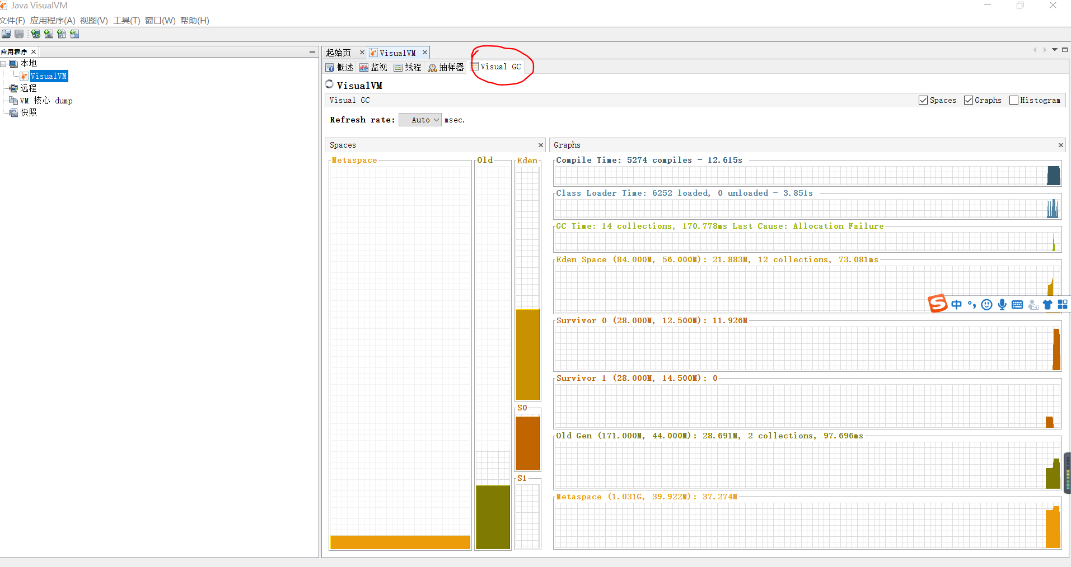Click the Old generation usage bar
The width and height of the screenshot is (1071, 567).
(493, 517)
